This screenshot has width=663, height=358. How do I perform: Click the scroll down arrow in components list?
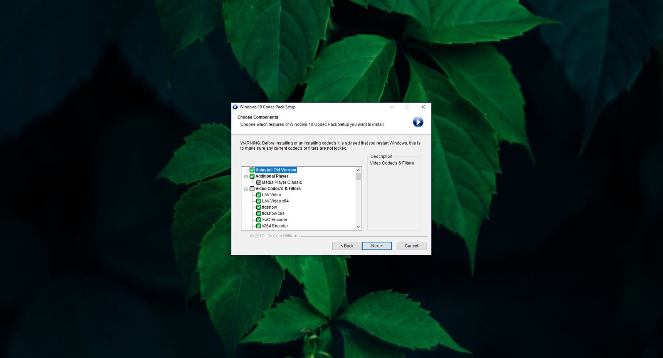pos(358,227)
